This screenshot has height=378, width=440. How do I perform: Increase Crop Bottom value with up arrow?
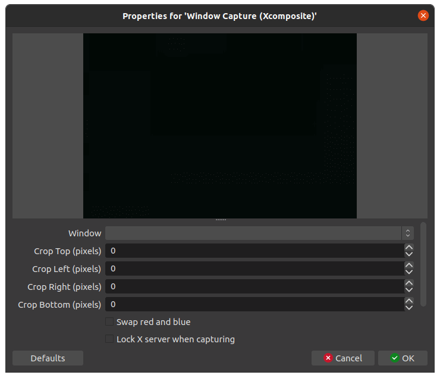tap(409, 301)
